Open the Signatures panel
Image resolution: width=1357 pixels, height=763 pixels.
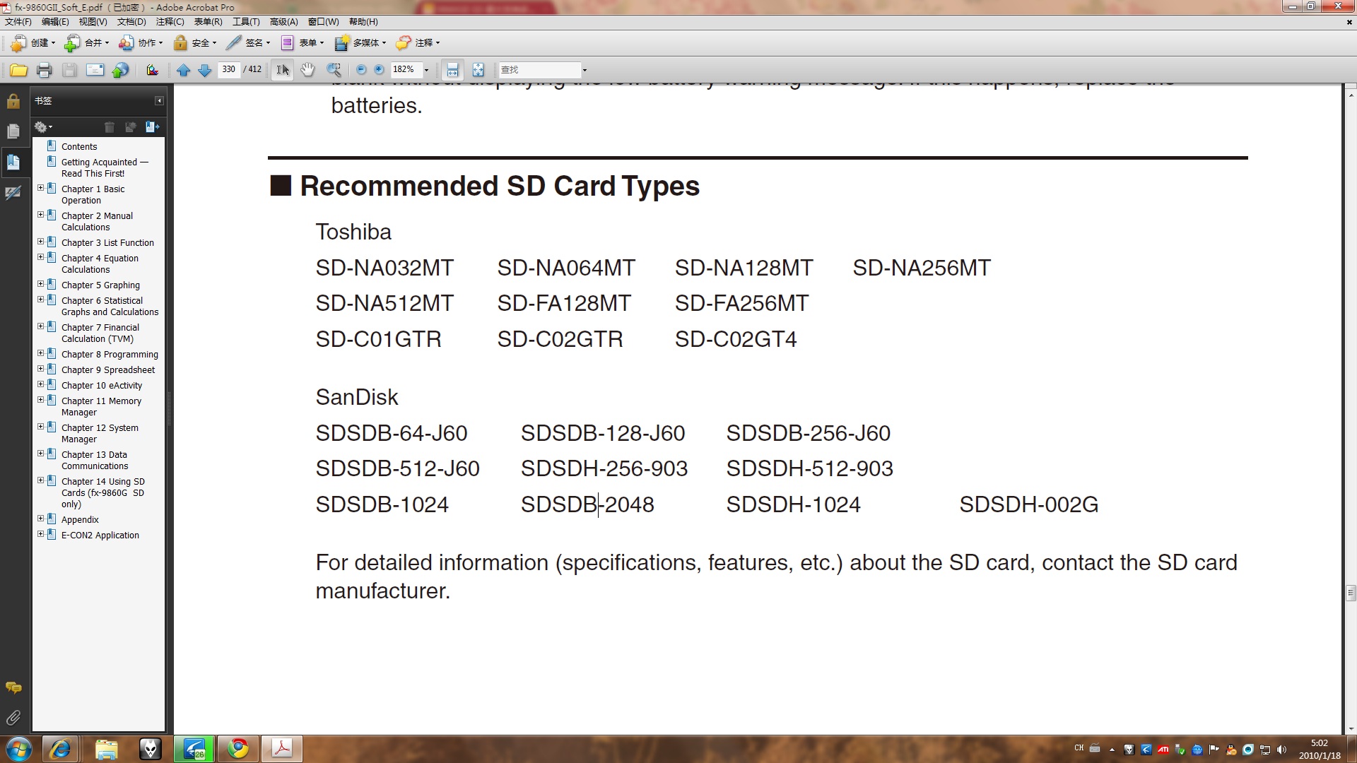pos(13,192)
